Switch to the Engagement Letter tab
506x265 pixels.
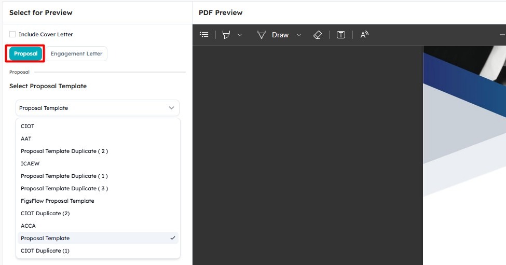tap(76, 53)
